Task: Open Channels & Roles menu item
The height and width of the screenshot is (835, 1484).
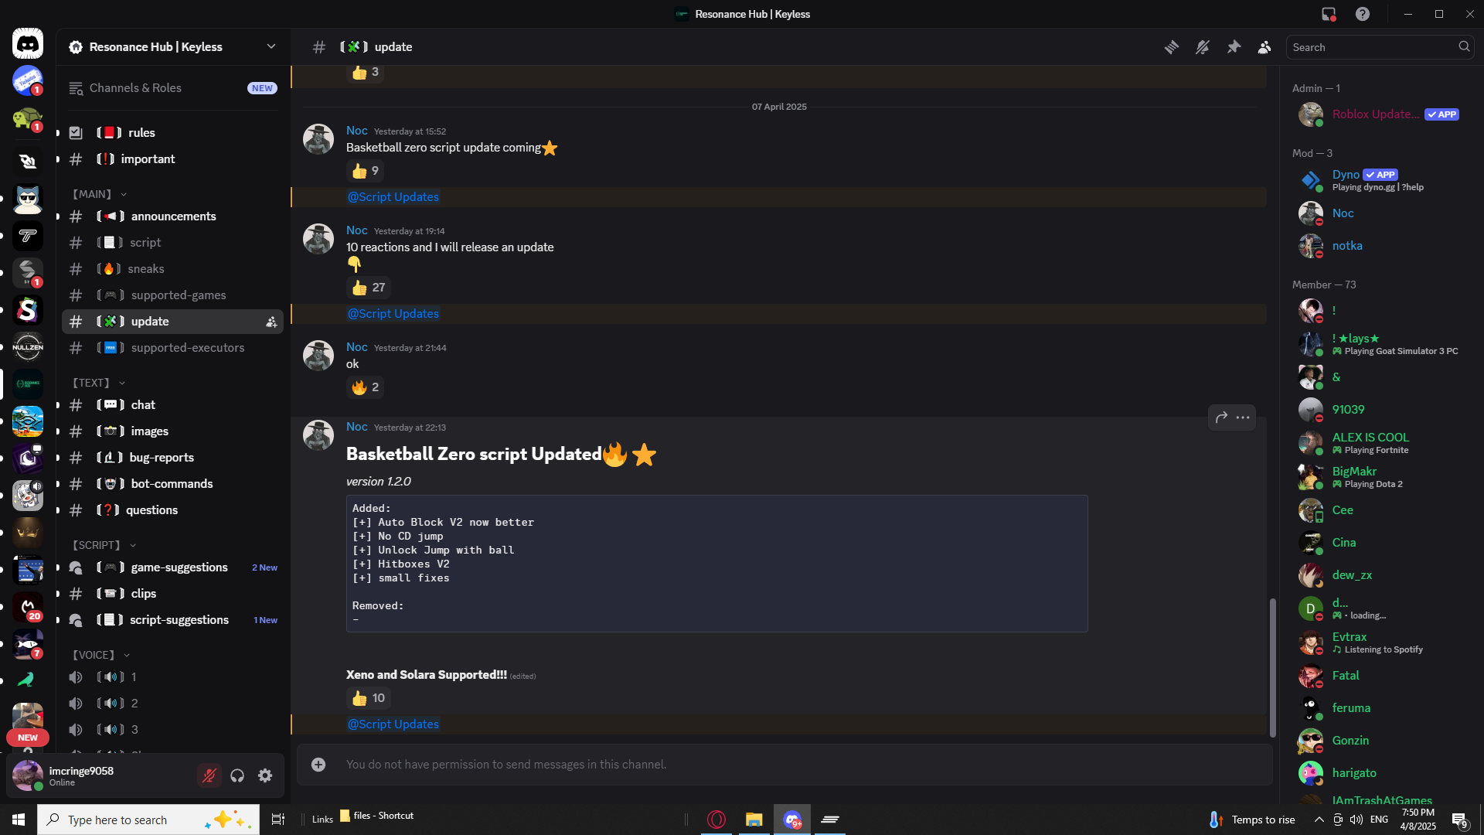Action: pos(135,88)
